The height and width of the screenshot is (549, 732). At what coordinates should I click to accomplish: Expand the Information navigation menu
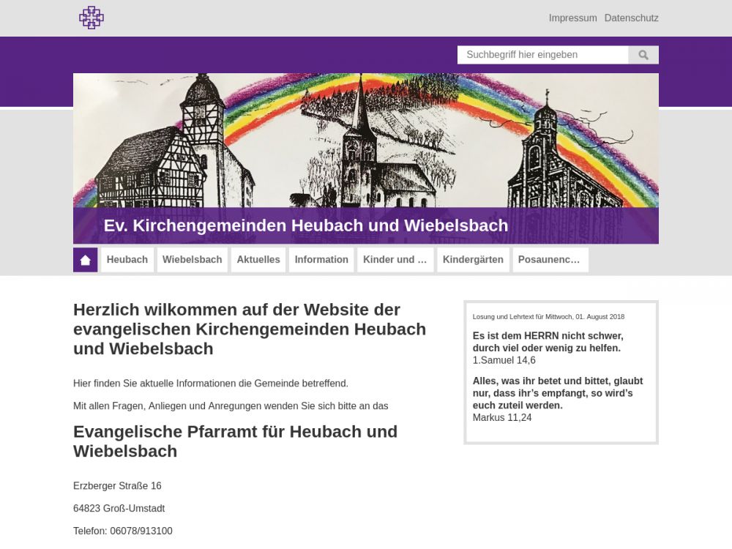click(x=321, y=260)
